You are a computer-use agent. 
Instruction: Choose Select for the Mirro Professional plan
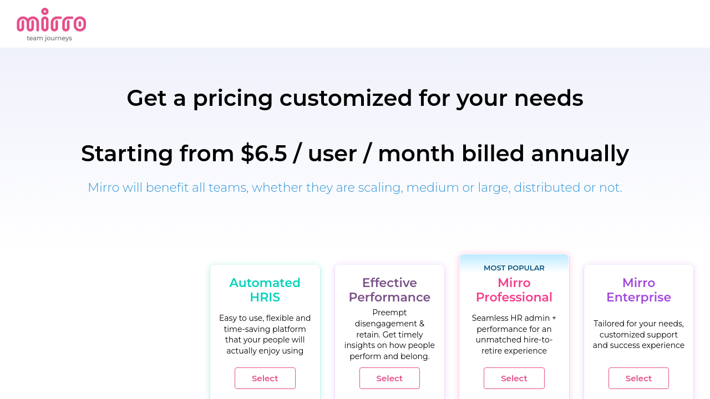[514, 378]
